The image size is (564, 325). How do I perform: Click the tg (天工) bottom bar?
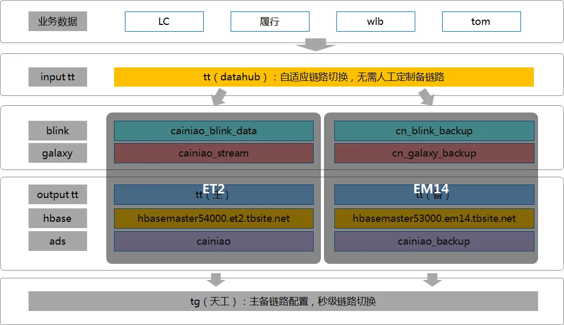coord(283,301)
